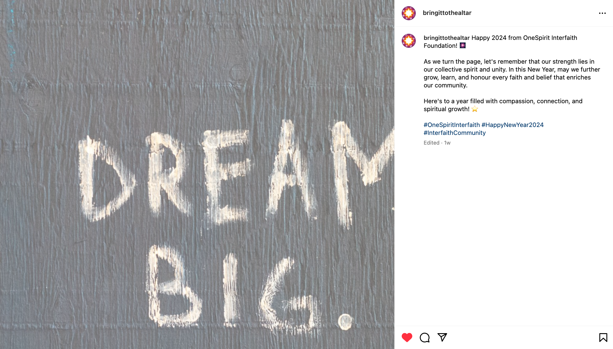The width and height of the screenshot is (613, 349).
Task: Save post with bookmark icon
Action: pos(603,338)
